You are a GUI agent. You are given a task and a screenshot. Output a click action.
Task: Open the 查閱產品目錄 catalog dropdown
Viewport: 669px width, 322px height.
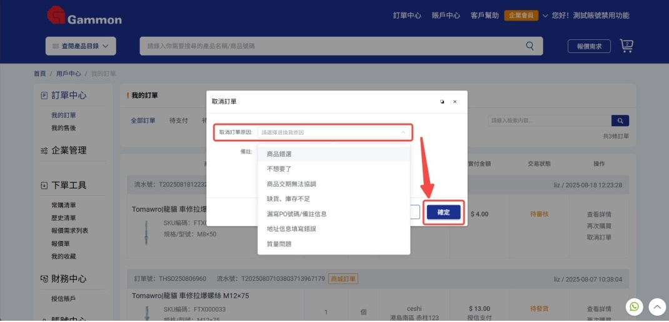pos(80,46)
